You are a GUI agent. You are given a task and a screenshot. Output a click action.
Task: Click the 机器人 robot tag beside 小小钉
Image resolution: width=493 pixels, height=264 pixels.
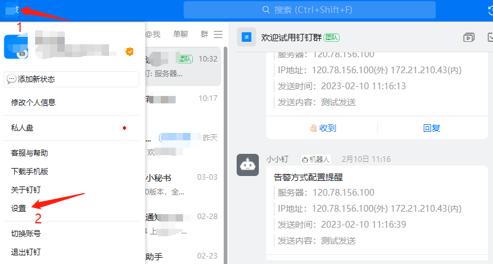pyautogui.click(x=316, y=159)
